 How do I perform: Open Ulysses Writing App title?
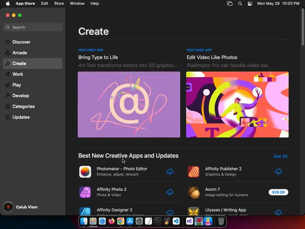225,210
